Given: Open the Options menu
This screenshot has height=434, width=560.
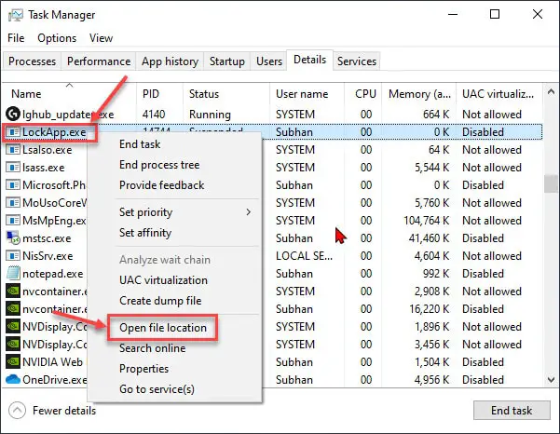Looking at the screenshot, I should pyautogui.click(x=57, y=38).
